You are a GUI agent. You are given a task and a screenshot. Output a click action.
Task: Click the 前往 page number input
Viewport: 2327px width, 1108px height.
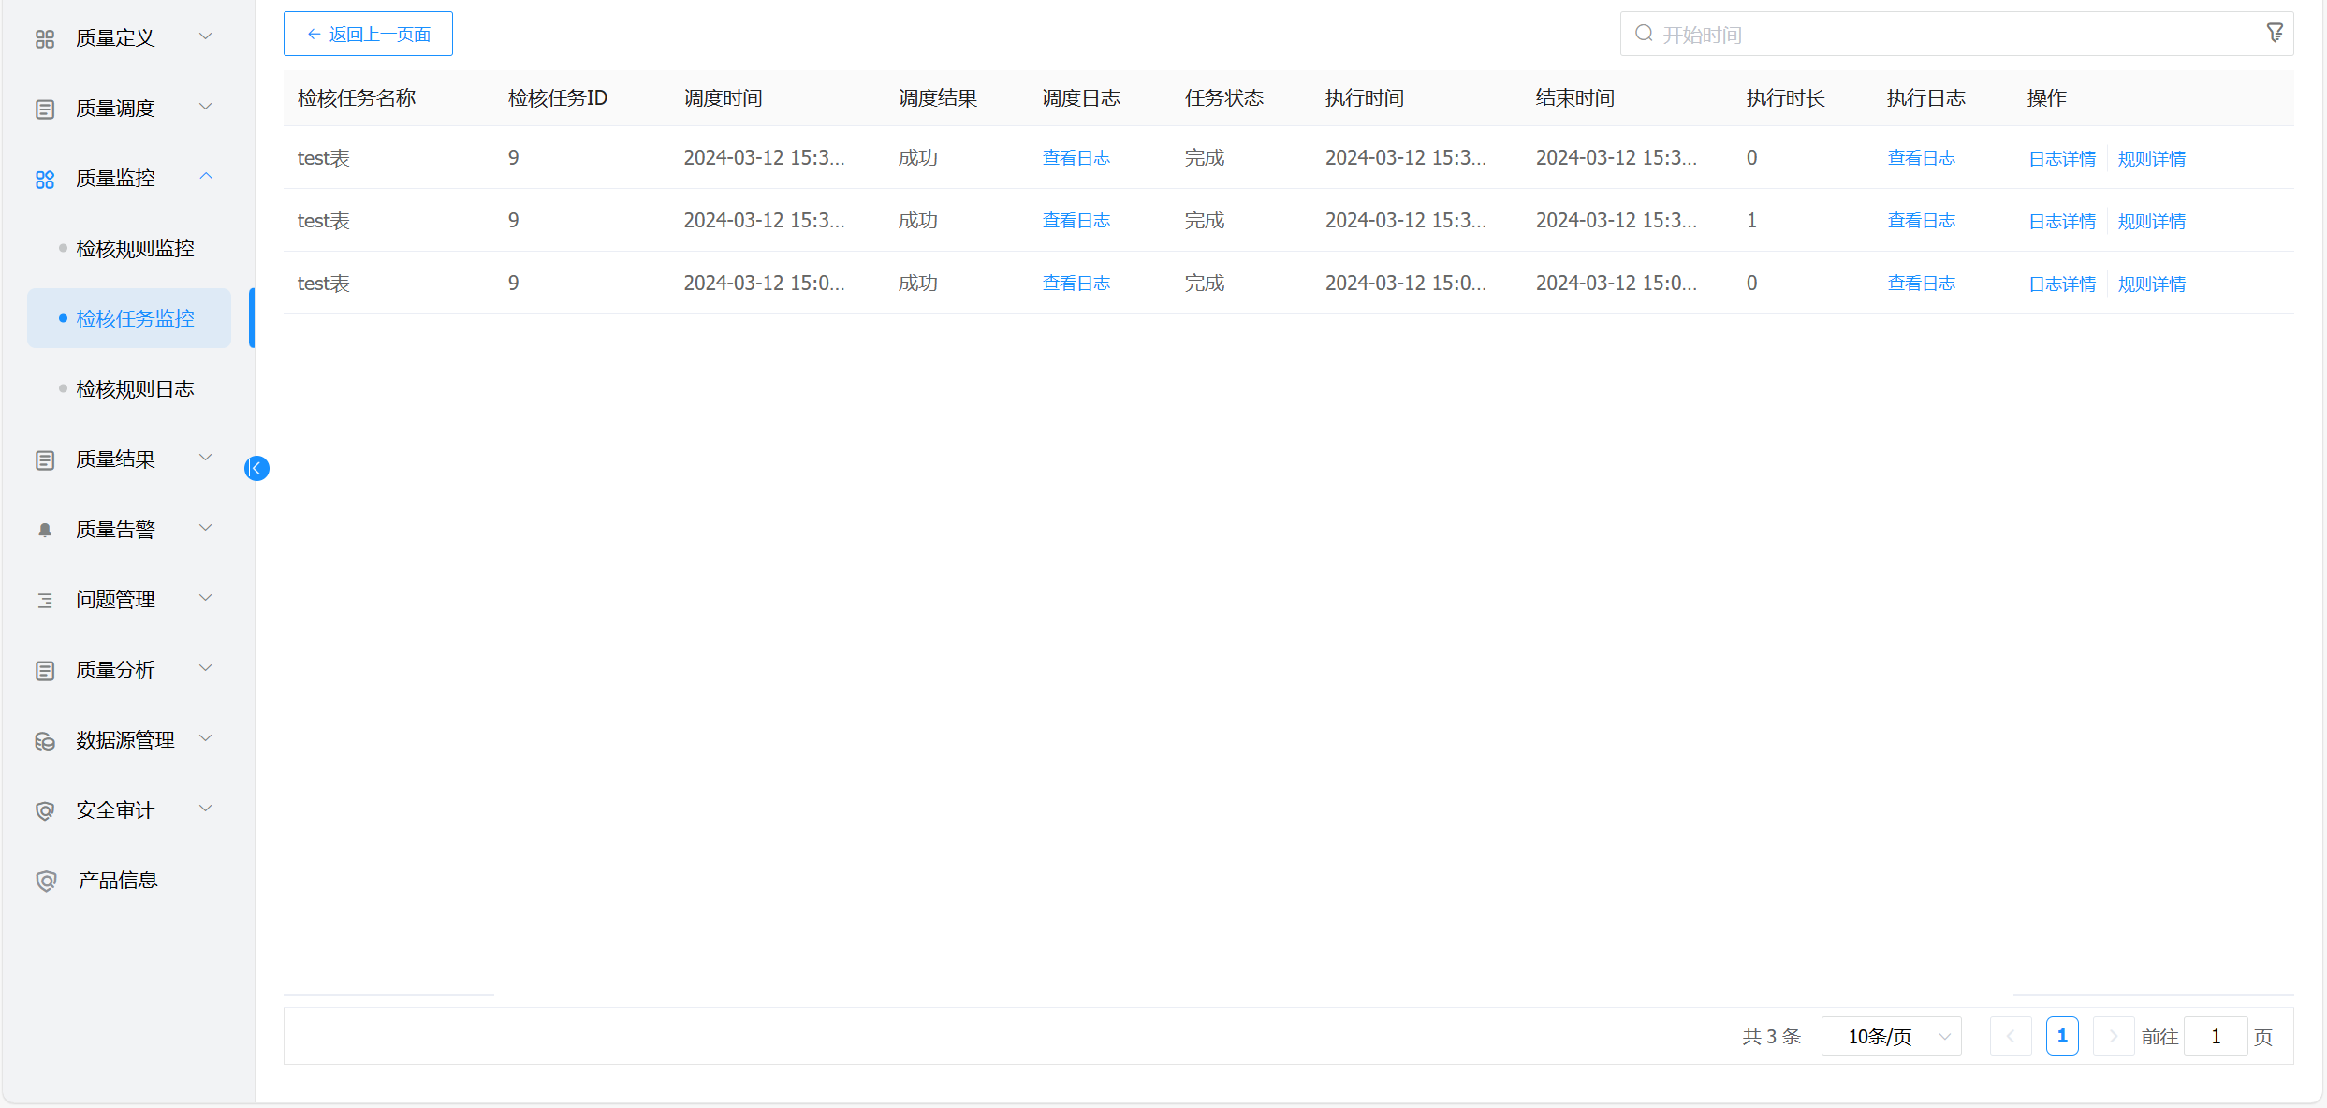[2215, 1036]
